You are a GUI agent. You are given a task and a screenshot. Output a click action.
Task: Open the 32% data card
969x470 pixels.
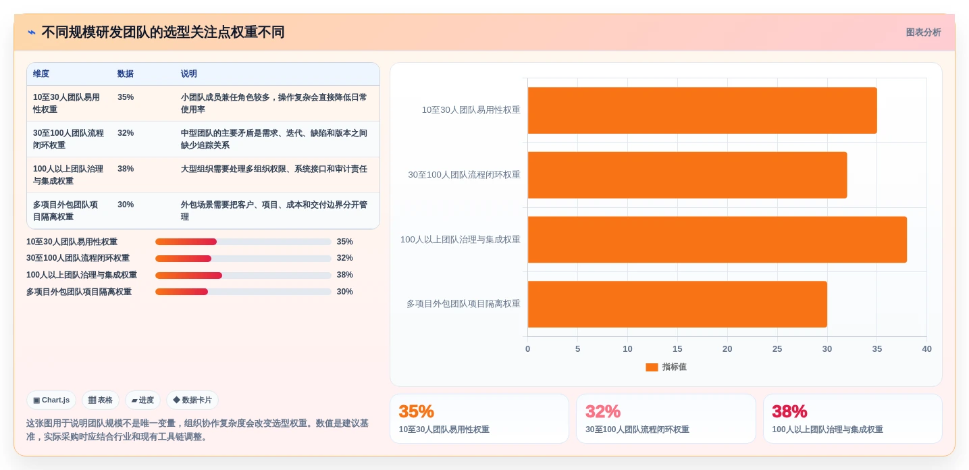[666, 419]
